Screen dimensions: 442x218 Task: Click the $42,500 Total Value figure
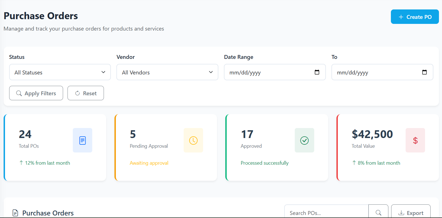click(x=372, y=134)
